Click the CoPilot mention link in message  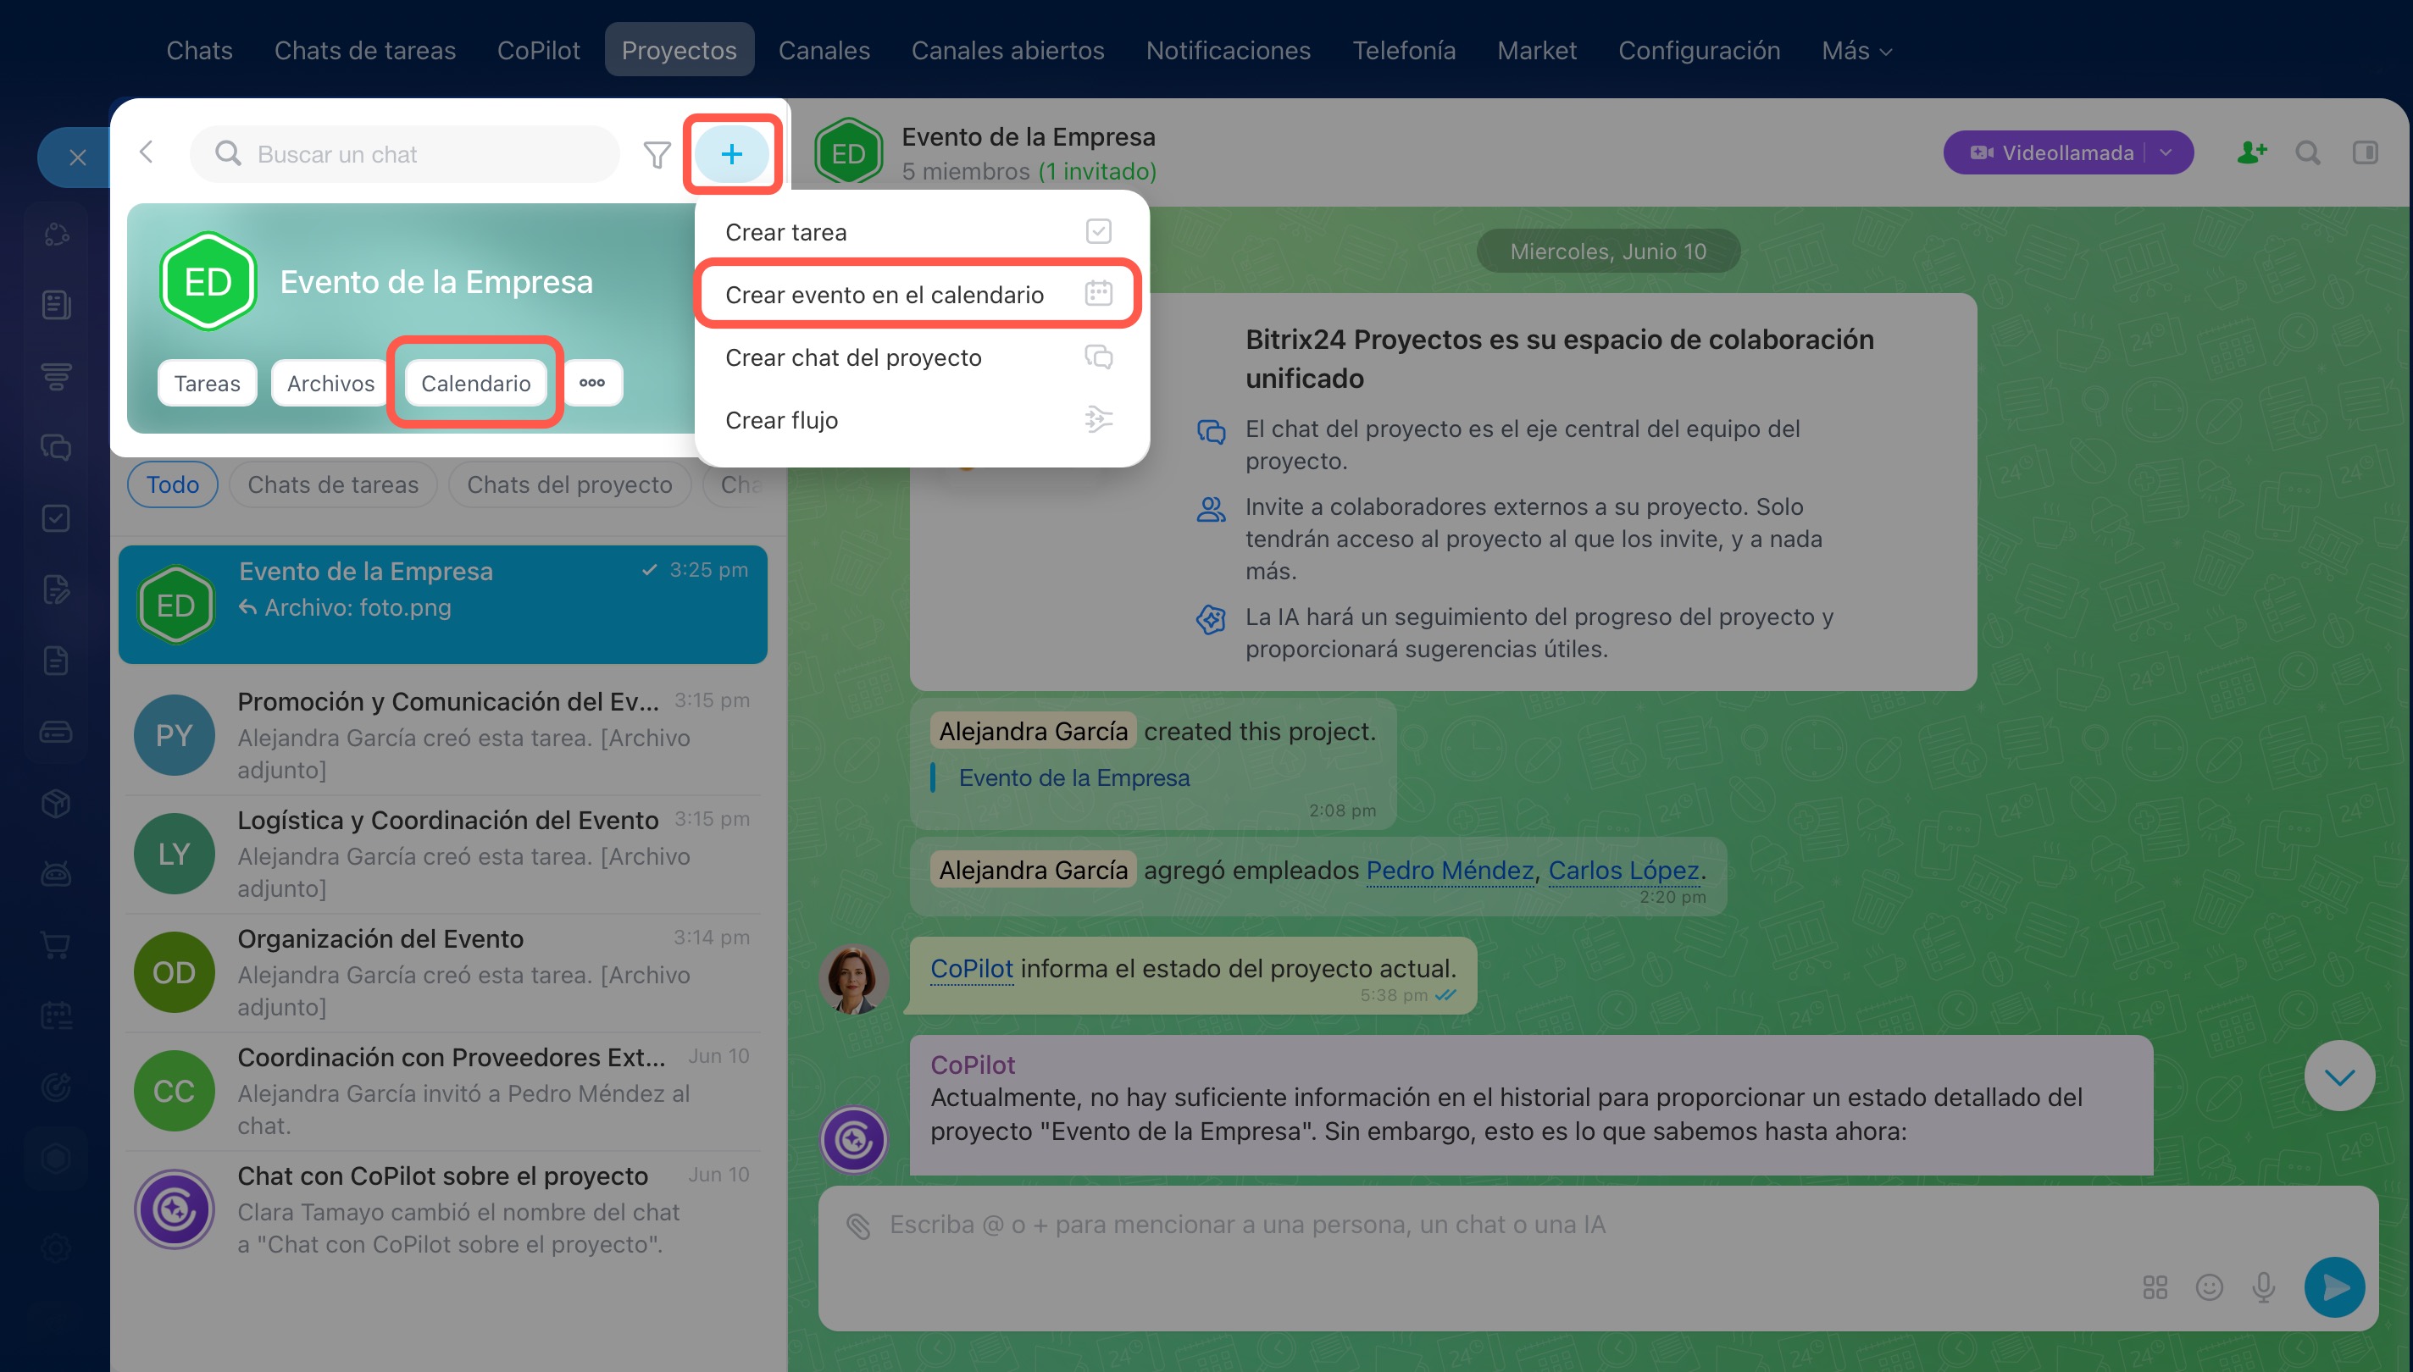(x=971, y=968)
